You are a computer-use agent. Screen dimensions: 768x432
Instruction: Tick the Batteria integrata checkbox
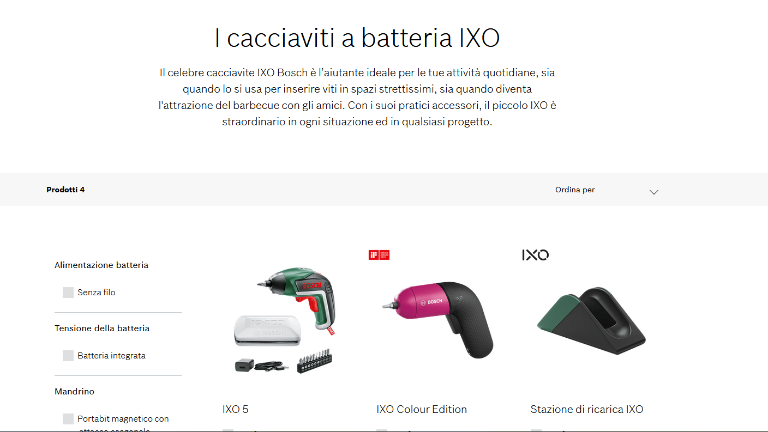pyautogui.click(x=68, y=356)
